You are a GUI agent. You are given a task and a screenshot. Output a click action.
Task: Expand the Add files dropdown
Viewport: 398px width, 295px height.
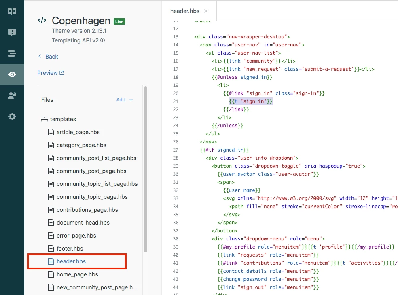click(125, 100)
